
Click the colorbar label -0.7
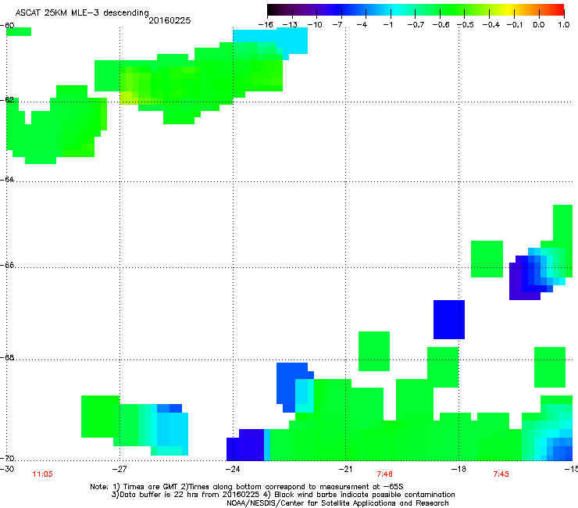(x=416, y=25)
